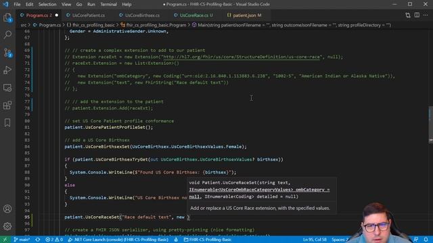Image resolution: width=433 pixels, height=243 pixels.
Task: Click the vertical scrollbar thumb in editor
Action: (430, 124)
